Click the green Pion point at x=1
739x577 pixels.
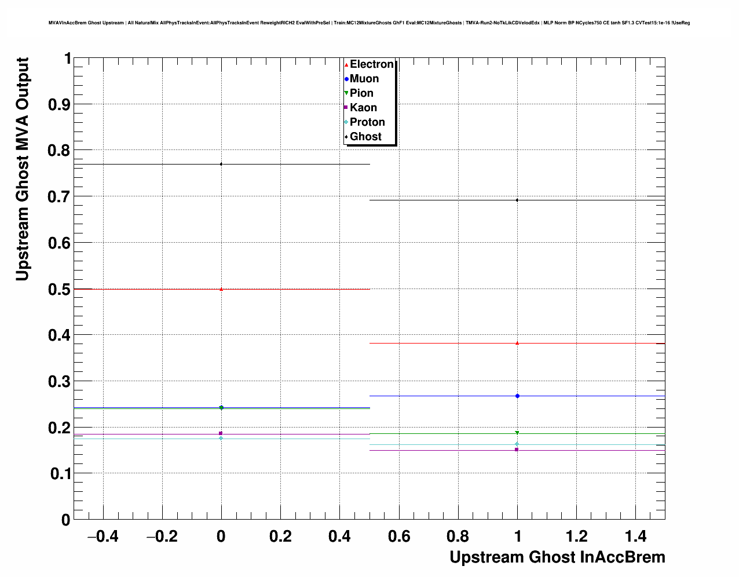coord(517,433)
